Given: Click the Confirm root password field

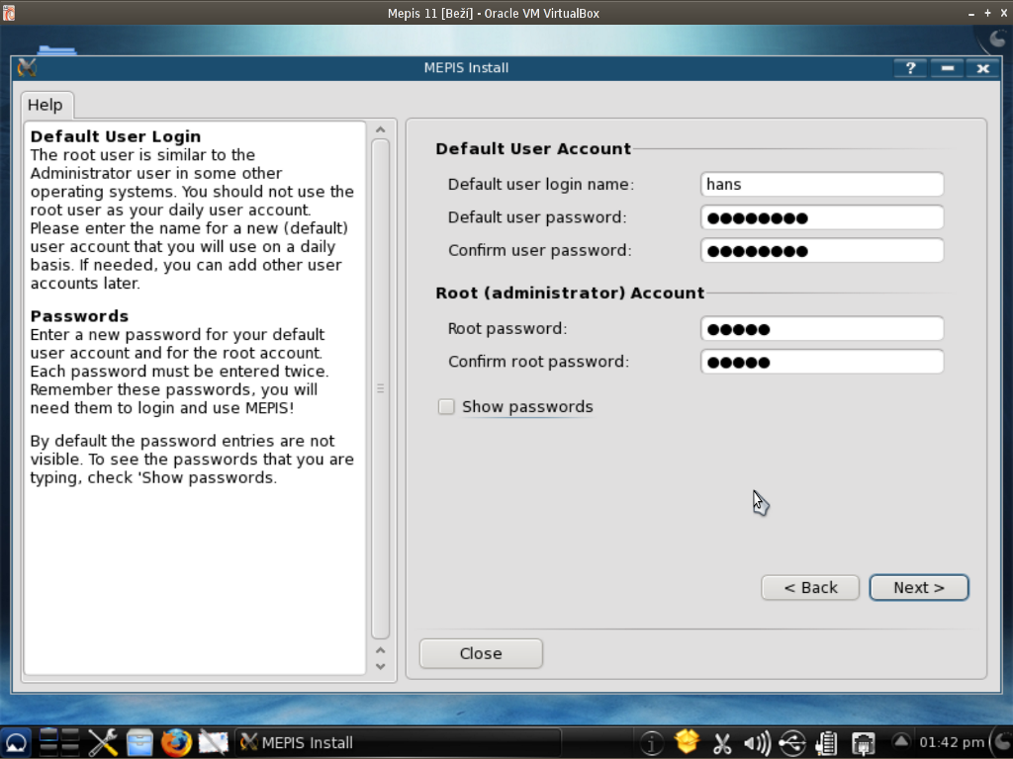Looking at the screenshot, I should coord(822,362).
